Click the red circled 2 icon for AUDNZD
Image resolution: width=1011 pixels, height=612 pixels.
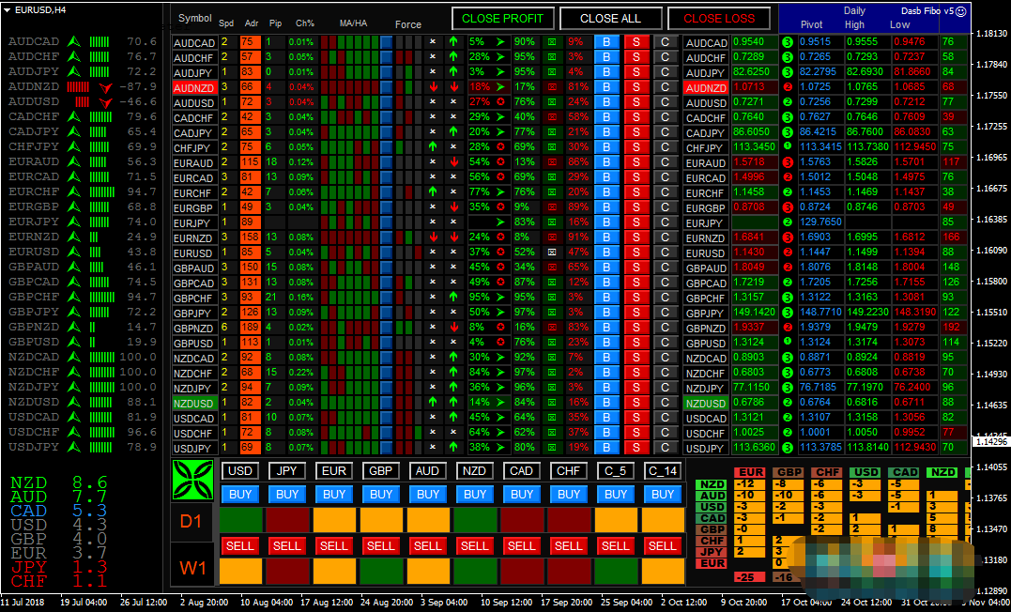point(787,87)
